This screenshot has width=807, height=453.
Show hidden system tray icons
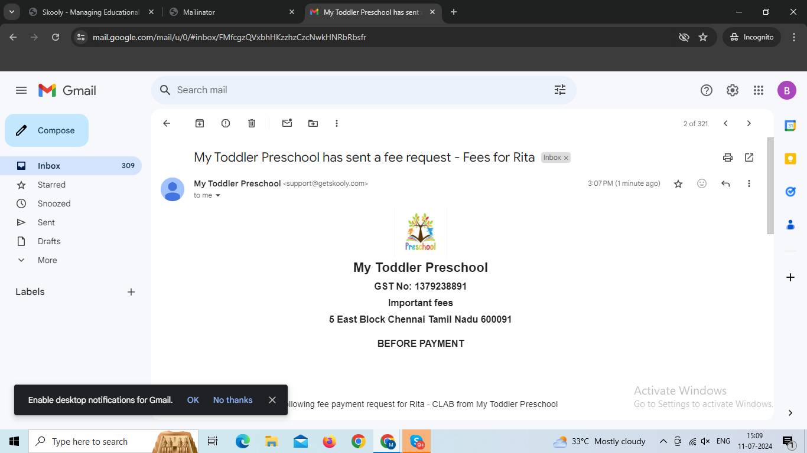pos(663,441)
